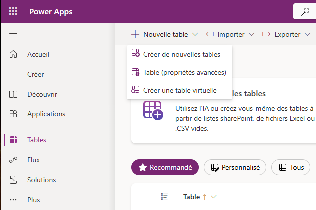
Task: Click the Plus ellipsis icon
Action: (x=13, y=200)
